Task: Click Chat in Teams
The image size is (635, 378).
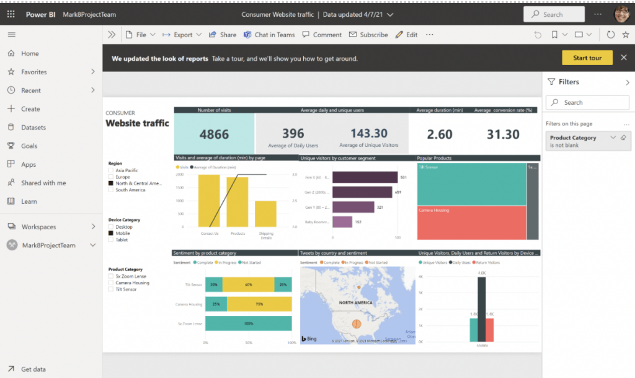Action: pyautogui.click(x=269, y=35)
